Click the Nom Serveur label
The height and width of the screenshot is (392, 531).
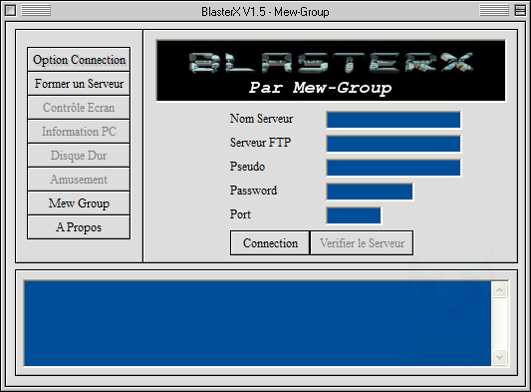261,119
